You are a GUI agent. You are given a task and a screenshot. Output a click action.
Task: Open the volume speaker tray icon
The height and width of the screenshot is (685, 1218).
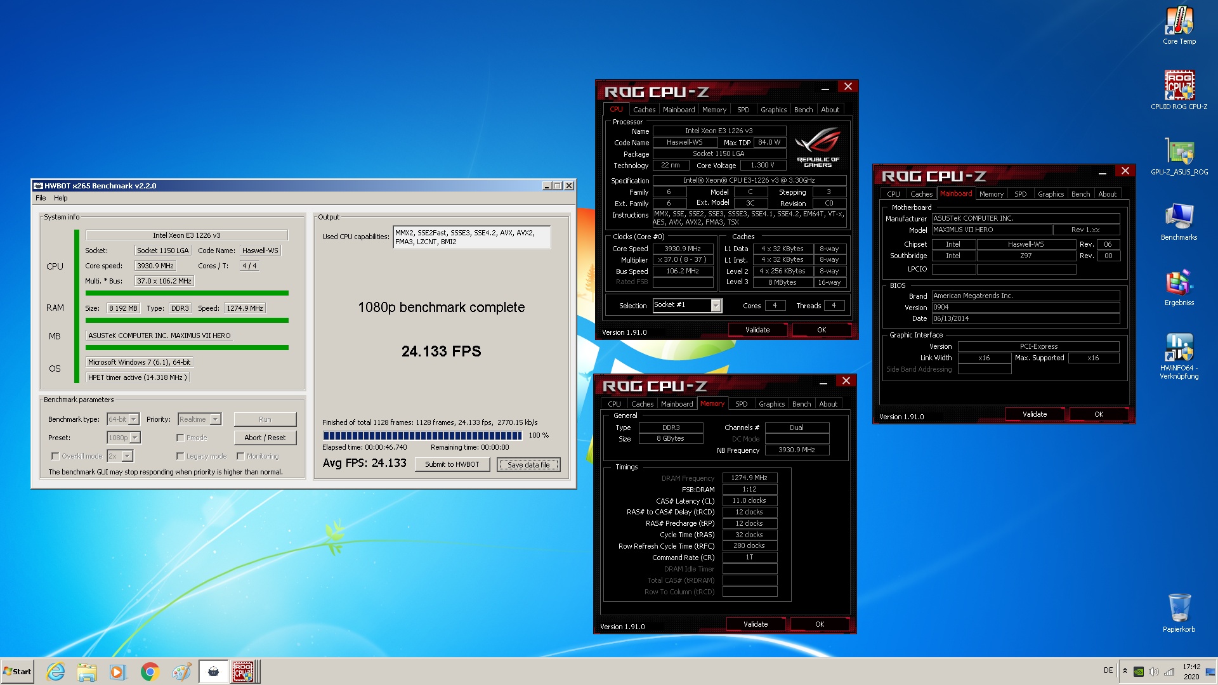(x=1154, y=672)
